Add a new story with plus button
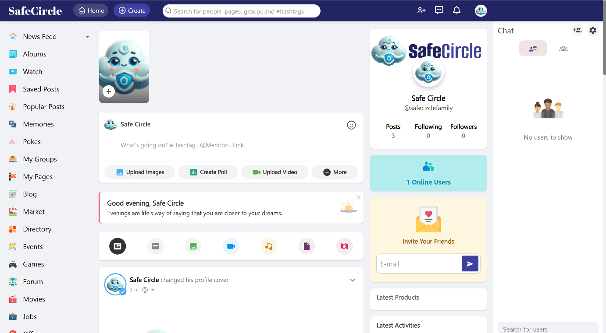Image resolution: width=606 pixels, height=333 pixels. pyautogui.click(x=109, y=91)
